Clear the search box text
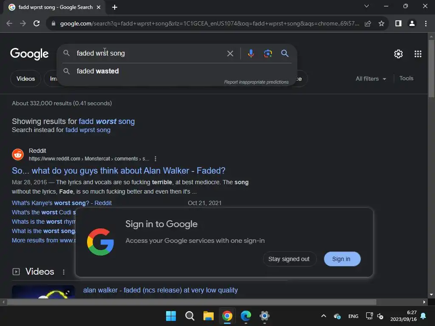 click(x=230, y=53)
